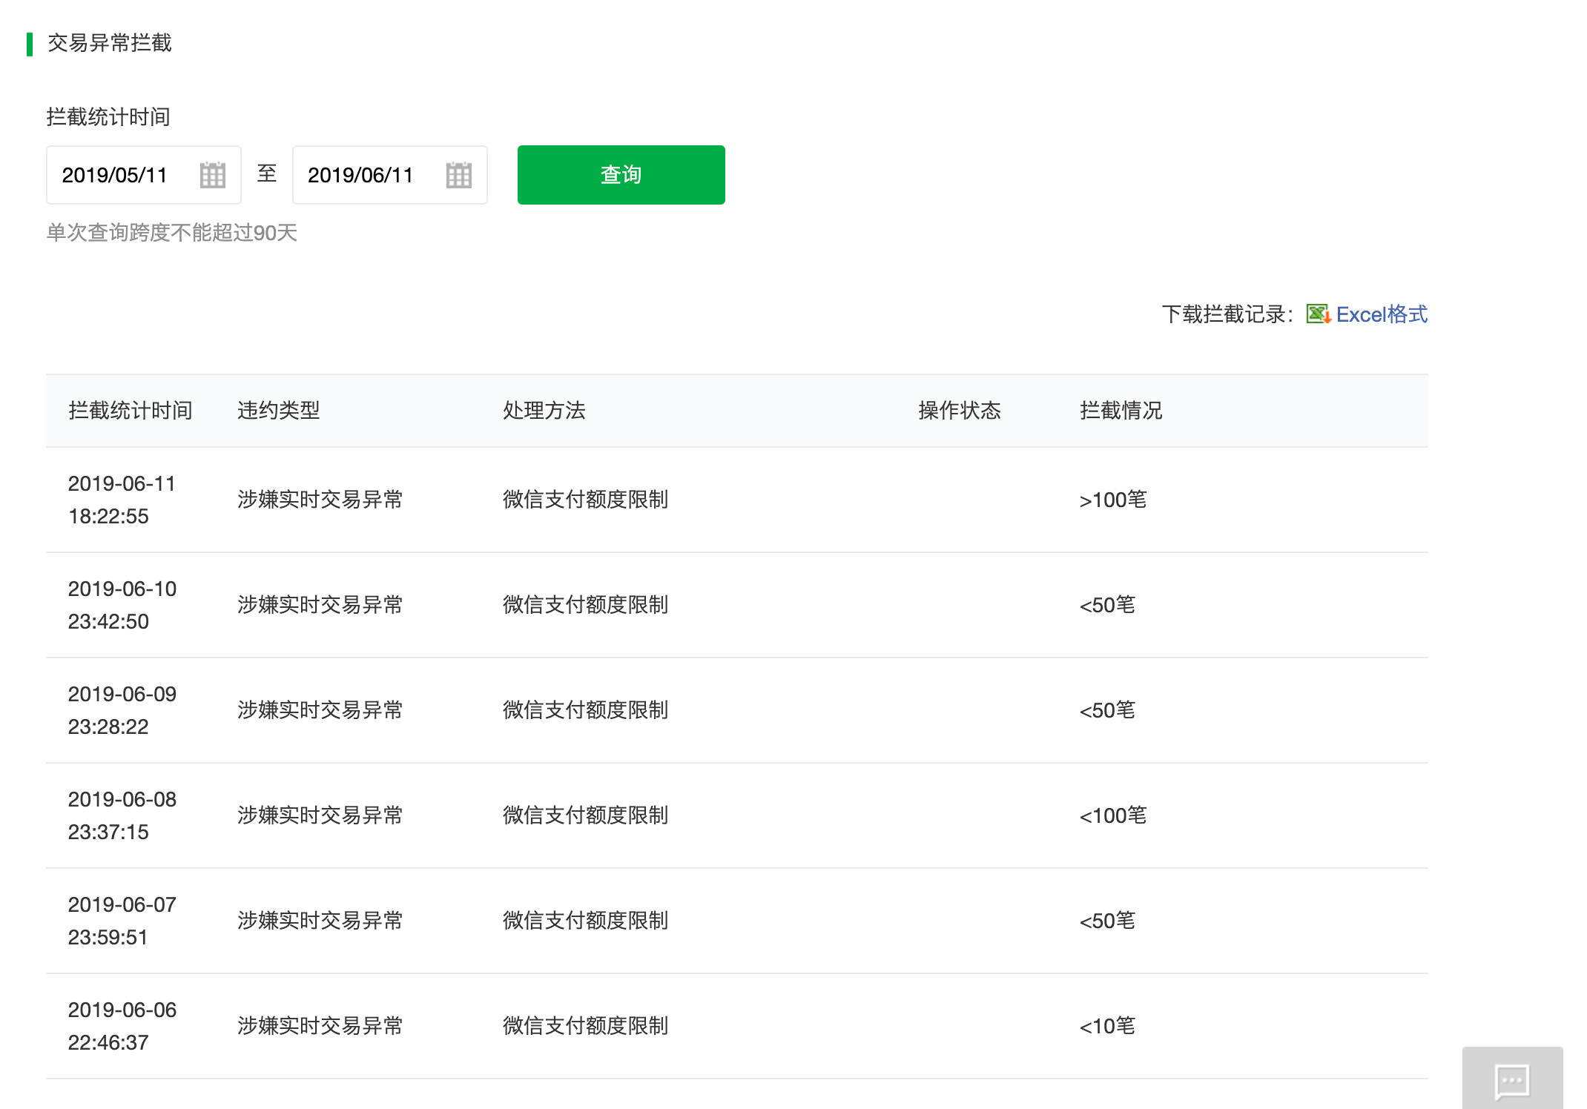Click the 操作状态 column header

[960, 411]
